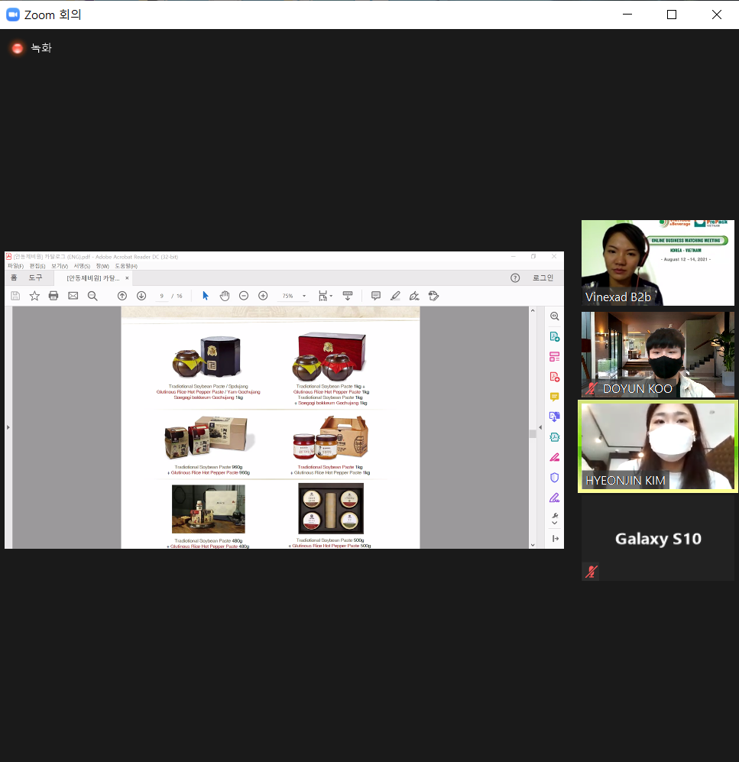739x762 pixels.
Task: Select the highlighter pen tool
Action: click(395, 296)
